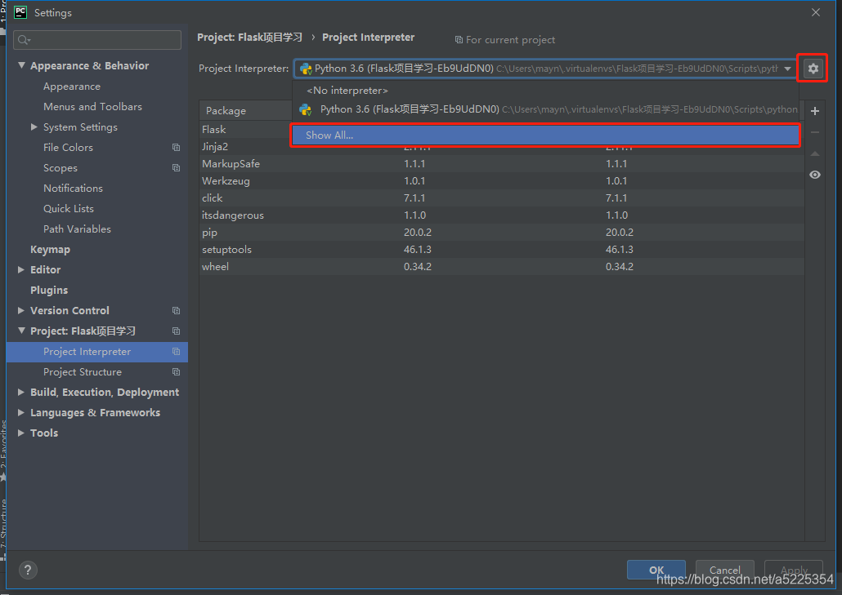Viewport: 842px width, 595px height.
Task: Expand Build, Execution, Deployment section
Action: click(x=21, y=393)
